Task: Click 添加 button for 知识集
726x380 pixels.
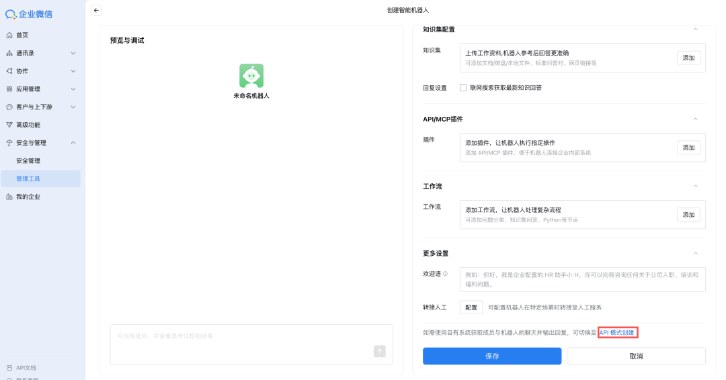Action: pos(688,58)
